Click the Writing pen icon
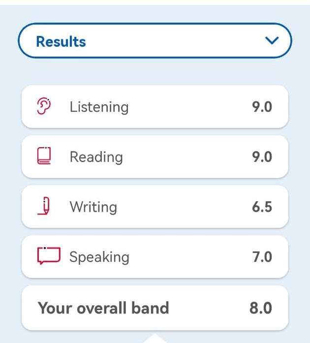The height and width of the screenshot is (343, 310). 44,206
